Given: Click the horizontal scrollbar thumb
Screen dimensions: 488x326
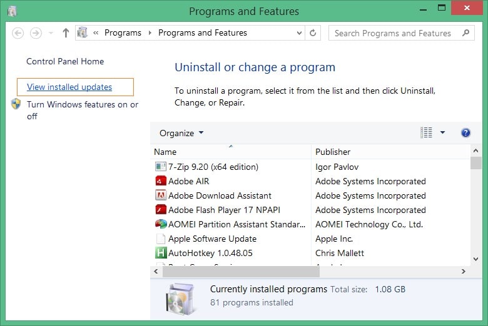Looking at the screenshot, I should pos(241,271).
